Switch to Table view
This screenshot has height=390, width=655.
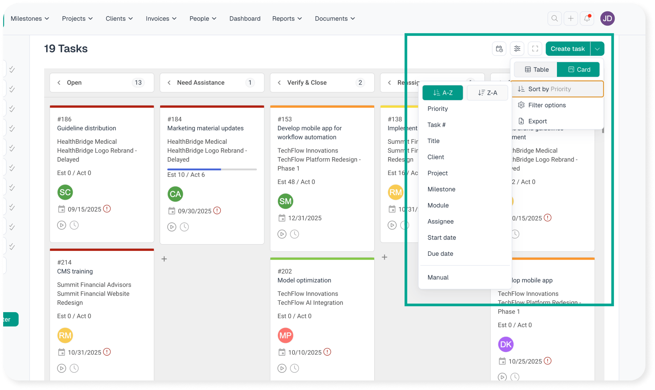536,70
